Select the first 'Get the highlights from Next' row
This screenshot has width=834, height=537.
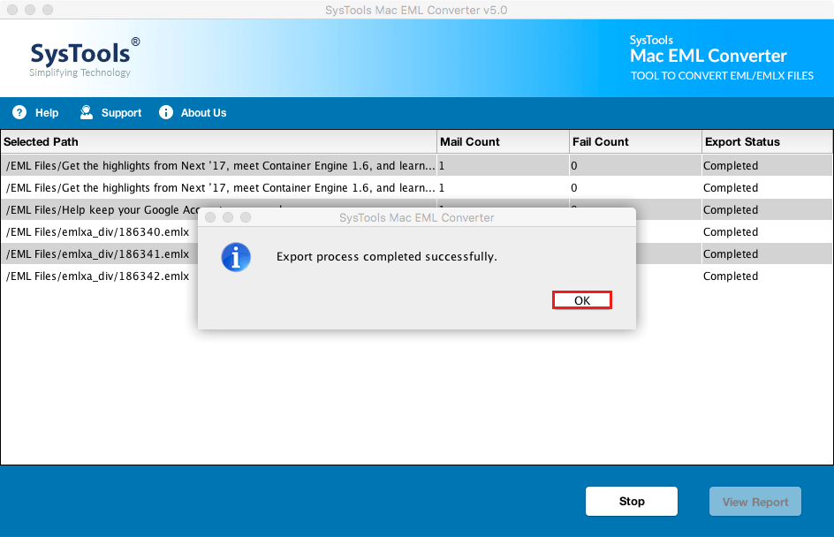(416, 165)
